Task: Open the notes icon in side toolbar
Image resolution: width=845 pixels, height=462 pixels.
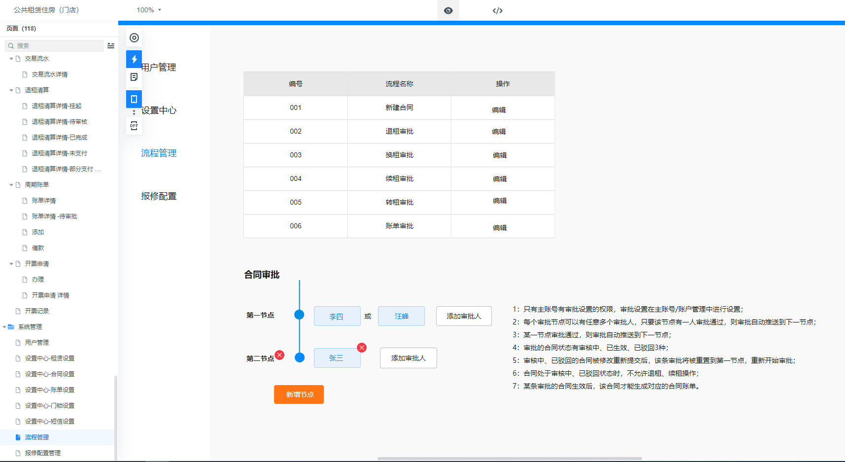Action: tap(134, 77)
